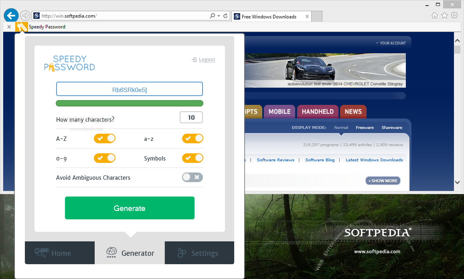Toggle the a-z lowercase switch
Screen dimensions: 464x279
(192, 138)
